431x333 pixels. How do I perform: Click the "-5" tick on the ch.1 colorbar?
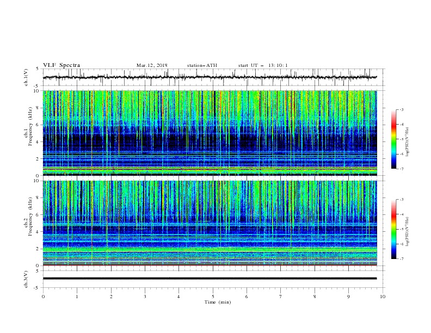tap(401, 139)
